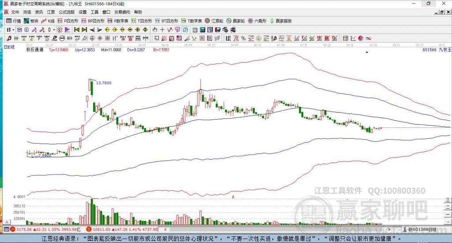The height and width of the screenshot is (243, 452).
Task: Open the calculator icon in toolbar
Action: [202, 30]
